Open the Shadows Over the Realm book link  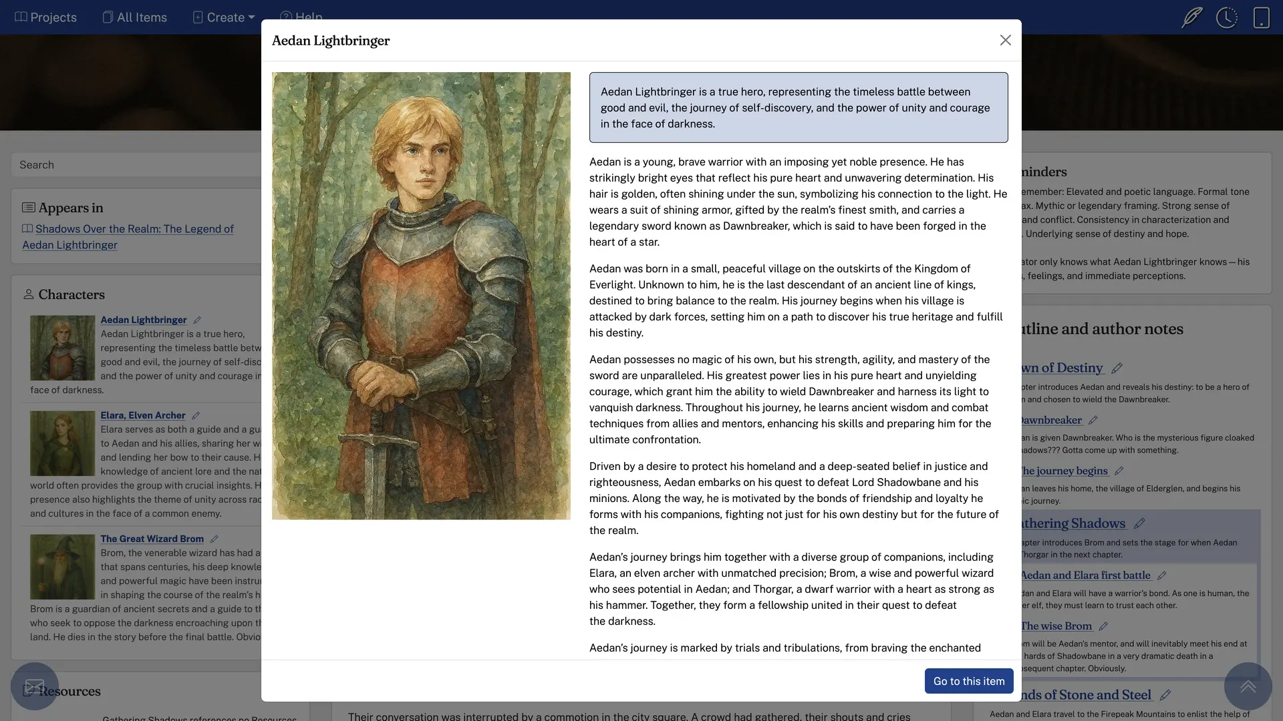[128, 237]
